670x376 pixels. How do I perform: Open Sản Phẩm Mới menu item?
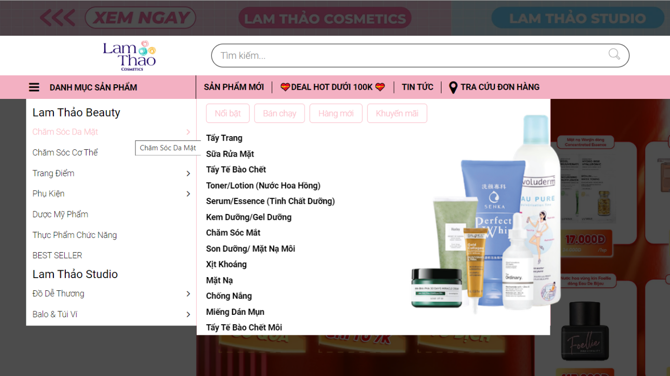pyautogui.click(x=234, y=87)
